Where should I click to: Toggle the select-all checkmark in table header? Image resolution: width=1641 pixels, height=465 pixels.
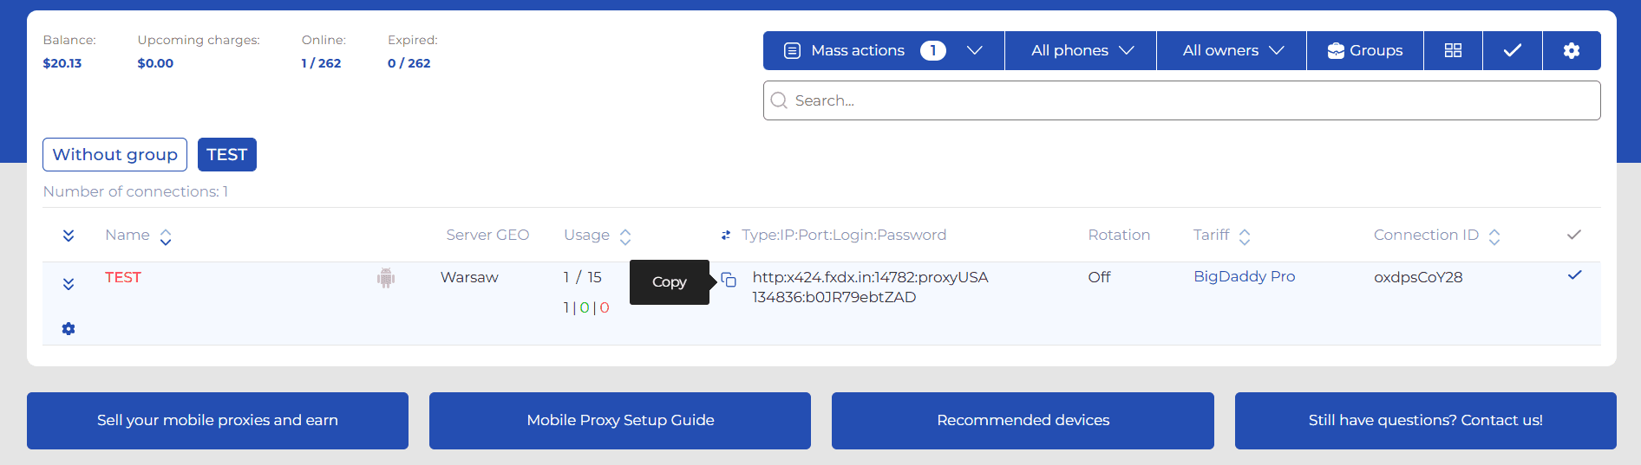[x=1574, y=235]
